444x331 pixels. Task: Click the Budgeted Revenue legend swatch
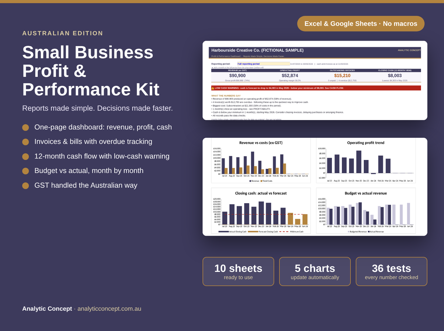coord(349,232)
